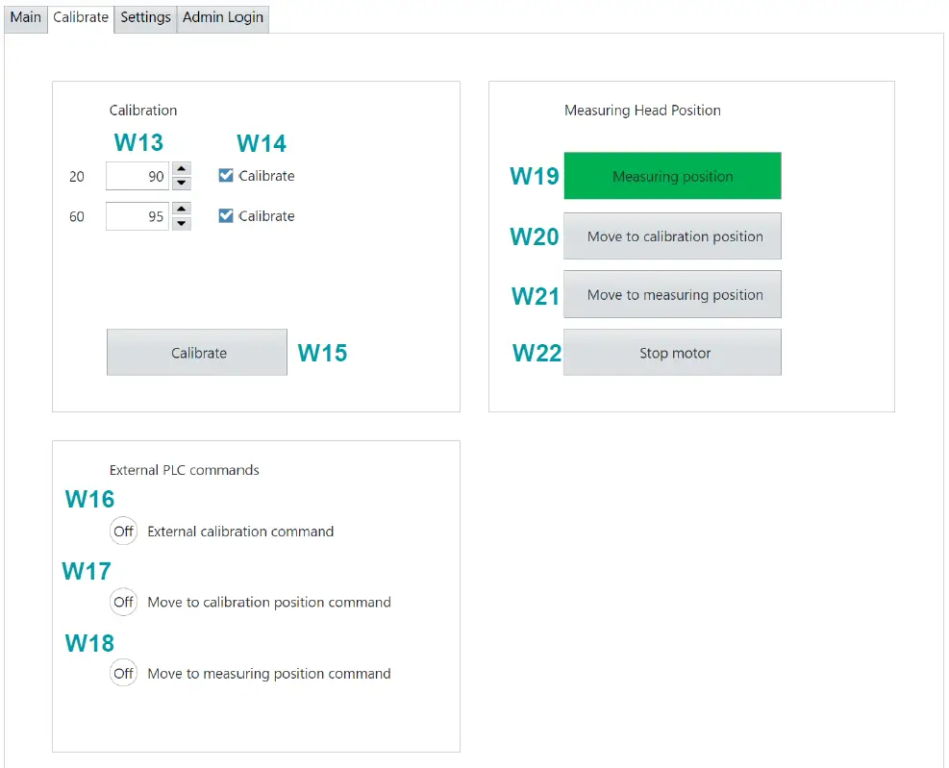Toggle External calibration command switch

123,532
